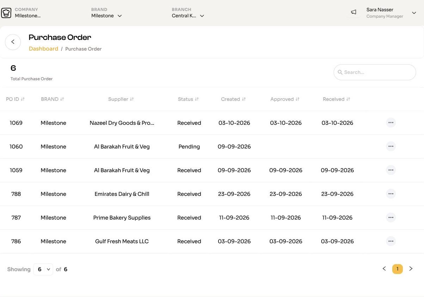Go to next page arrow

pyautogui.click(x=411, y=269)
